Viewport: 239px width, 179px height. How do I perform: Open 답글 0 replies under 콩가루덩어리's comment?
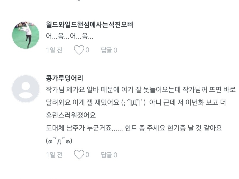click(109, 155)
